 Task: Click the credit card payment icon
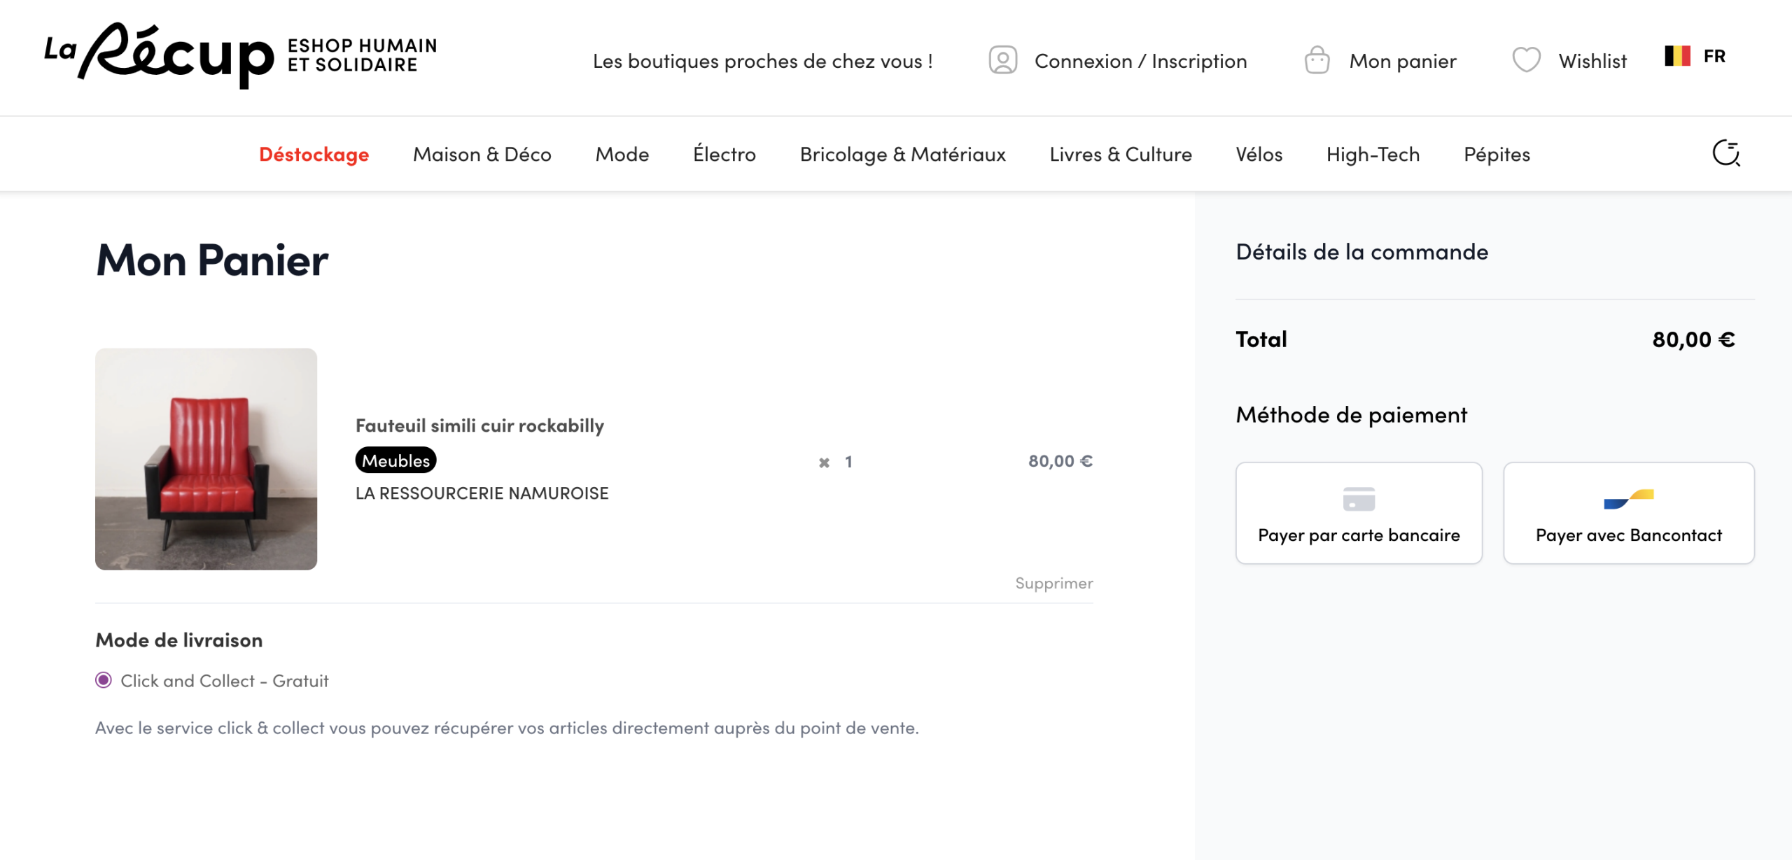(1358, 500)
